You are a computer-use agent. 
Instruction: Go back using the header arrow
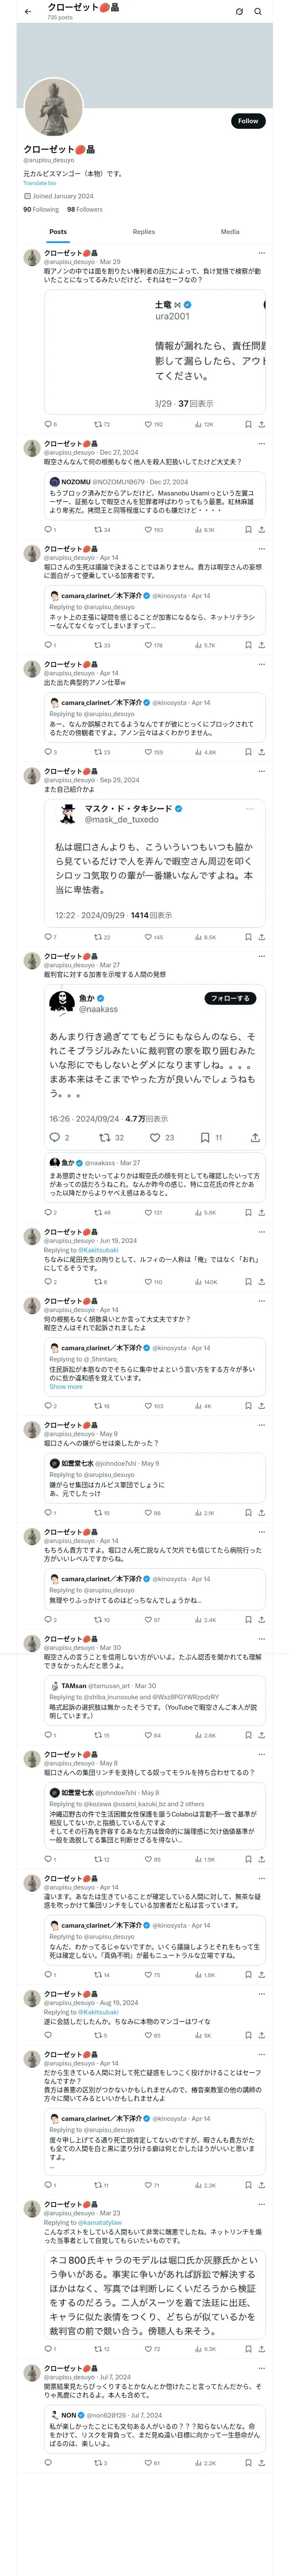click(28, 12)
